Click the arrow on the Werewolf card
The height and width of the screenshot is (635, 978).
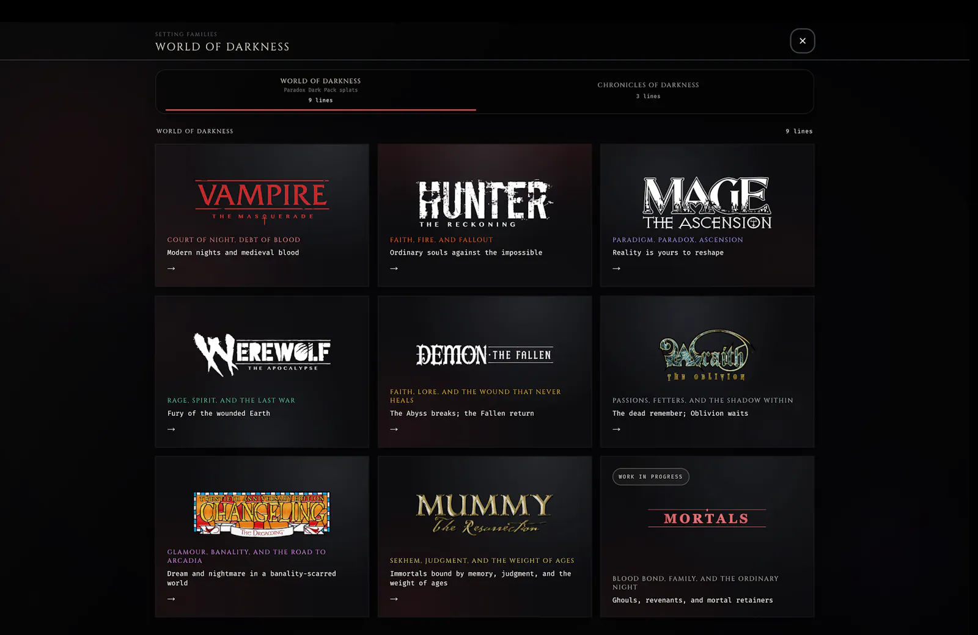171,429
